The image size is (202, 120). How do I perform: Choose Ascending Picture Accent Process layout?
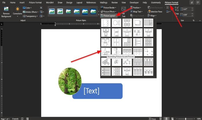point(106,52)
